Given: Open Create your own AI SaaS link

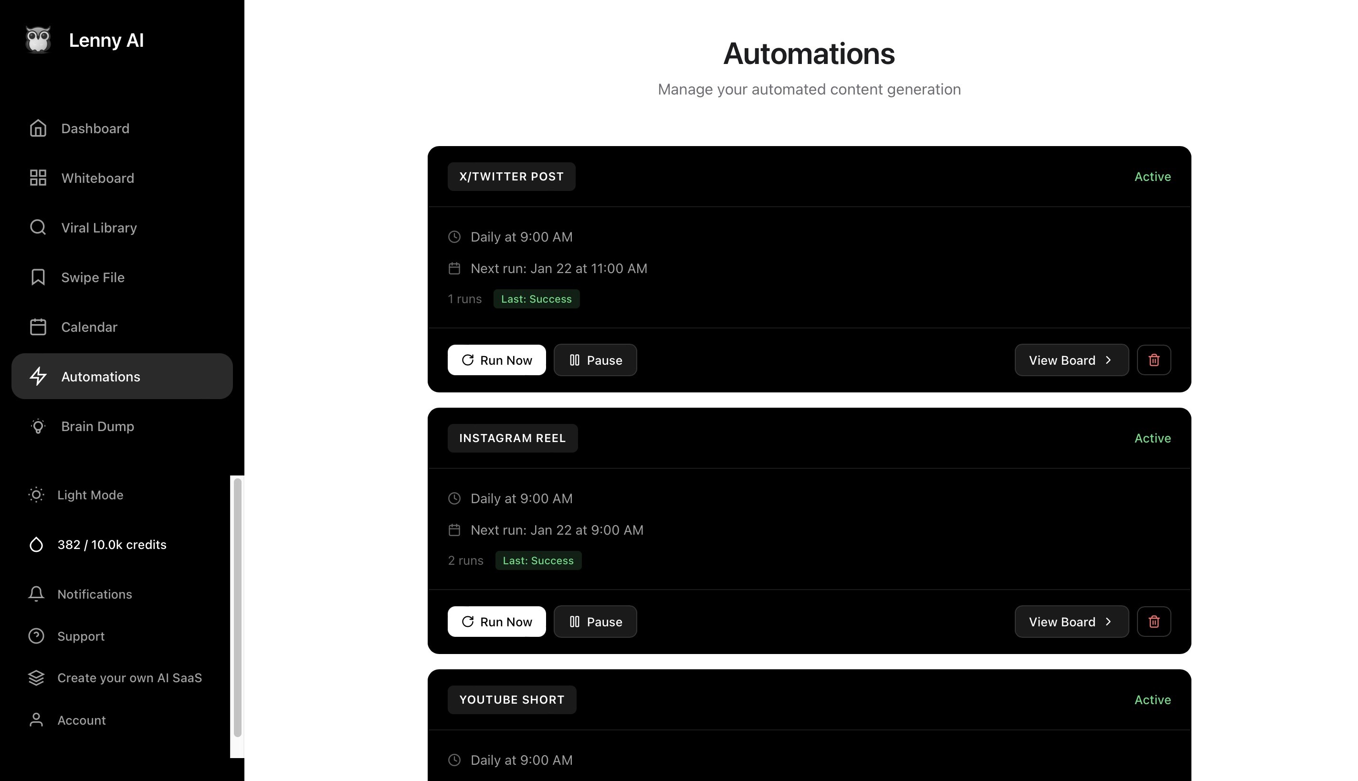Looking at the screenshot, I should click(x=129, y=678).
